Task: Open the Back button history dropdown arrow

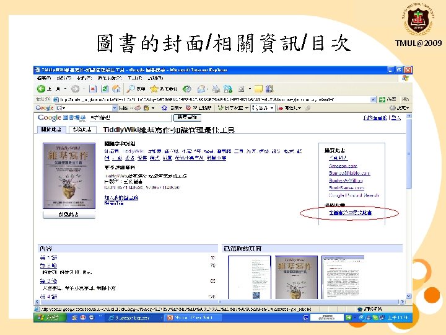Action: 66,89
